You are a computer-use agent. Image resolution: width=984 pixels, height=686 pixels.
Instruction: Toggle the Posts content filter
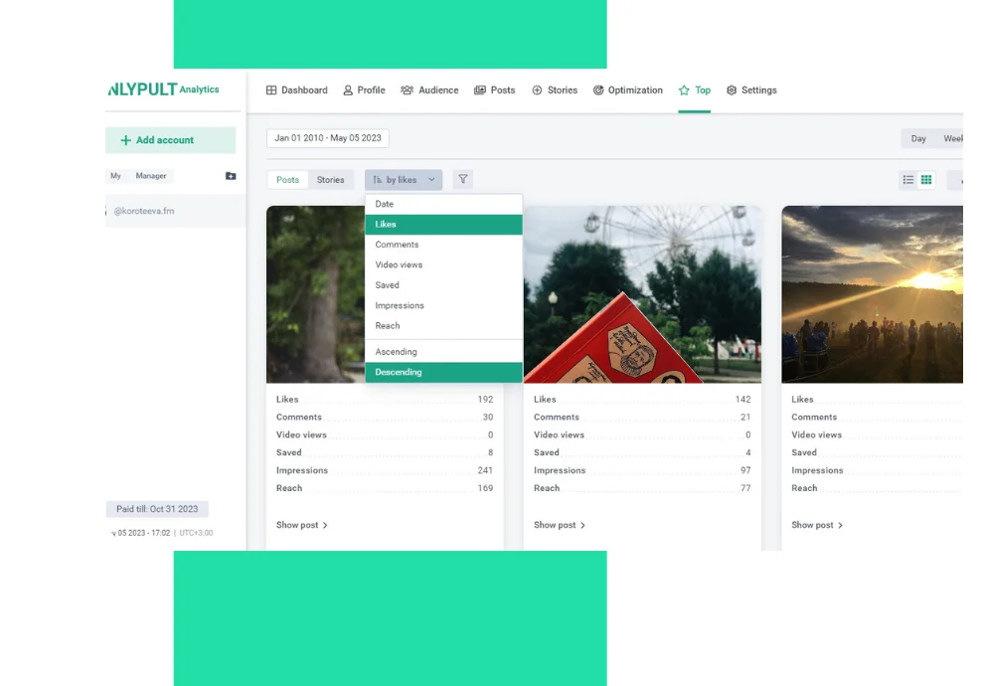tap(287, 180)
